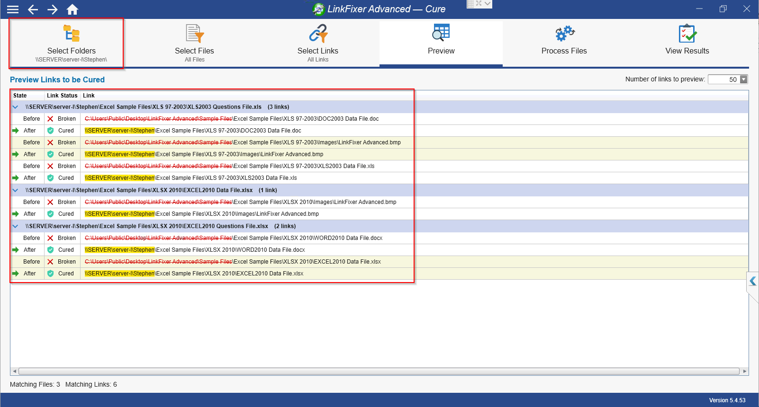Screen dimensions: 759x407
Task: Click the broken X icon for XLSX 2010 Images bmp
Action: coord(50,202)
